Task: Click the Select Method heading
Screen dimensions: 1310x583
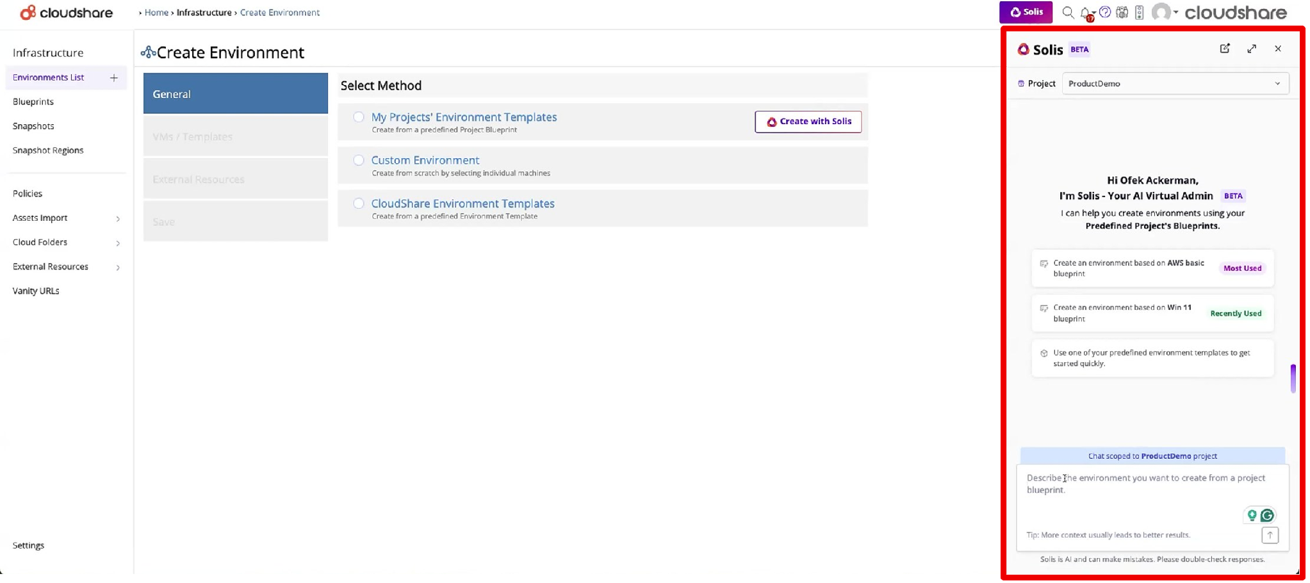Action: pos(381,86)
